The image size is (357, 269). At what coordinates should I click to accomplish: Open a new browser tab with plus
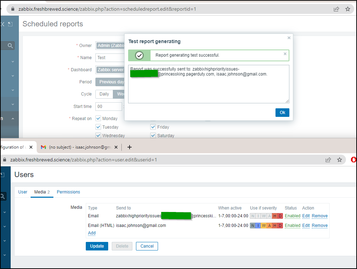(x=130, y=147)
